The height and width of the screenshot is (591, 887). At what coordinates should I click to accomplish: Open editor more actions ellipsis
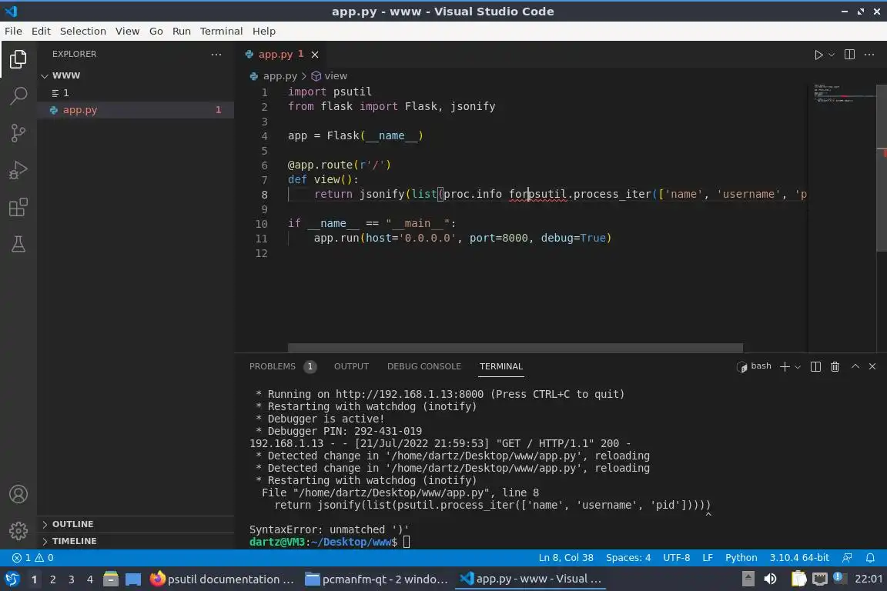(869, 55)
